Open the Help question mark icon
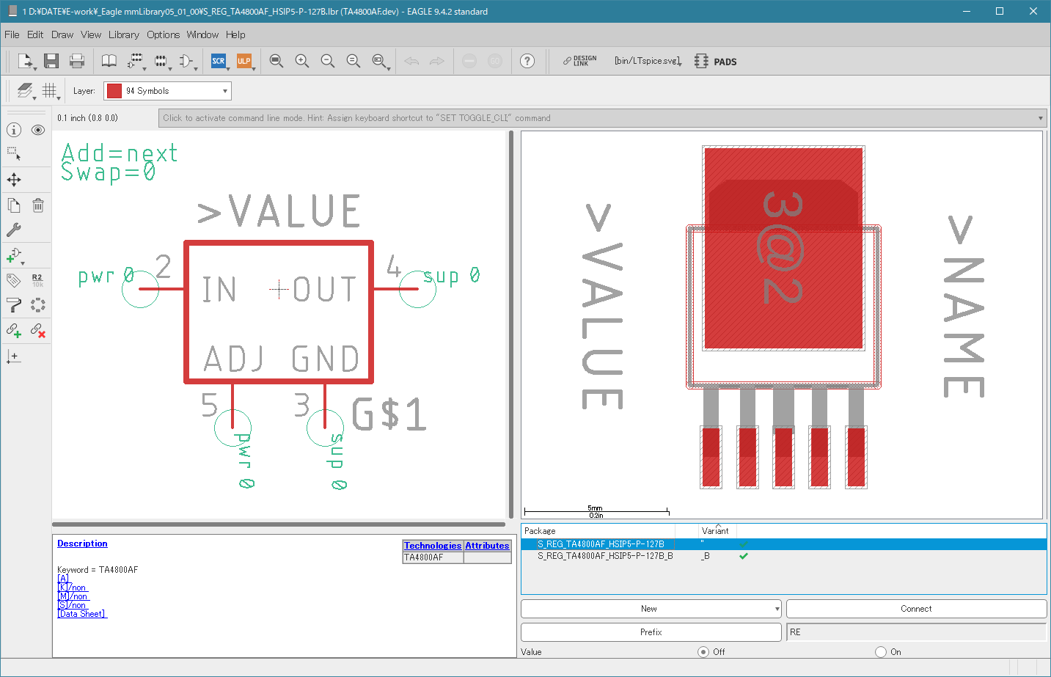 click(527, 61)
